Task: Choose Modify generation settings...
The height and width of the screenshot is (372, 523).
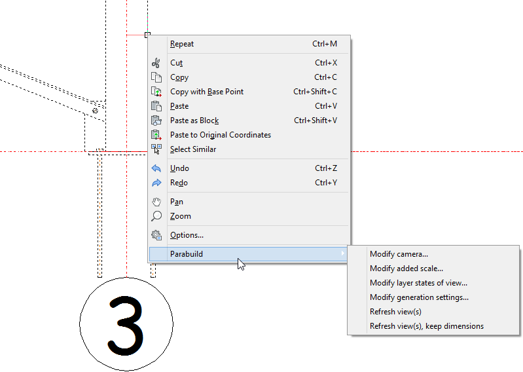Action: click(433, 297)
